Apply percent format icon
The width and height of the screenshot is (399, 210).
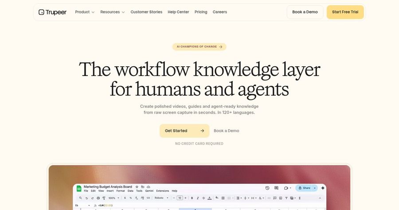(130, 198)
